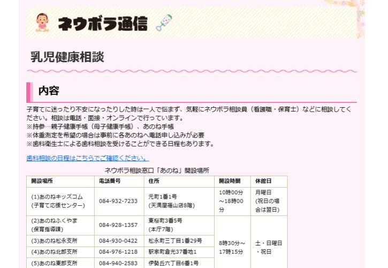Click the baby rattle icon beside the title
The image size is (388, 268).
click(163, 23)
